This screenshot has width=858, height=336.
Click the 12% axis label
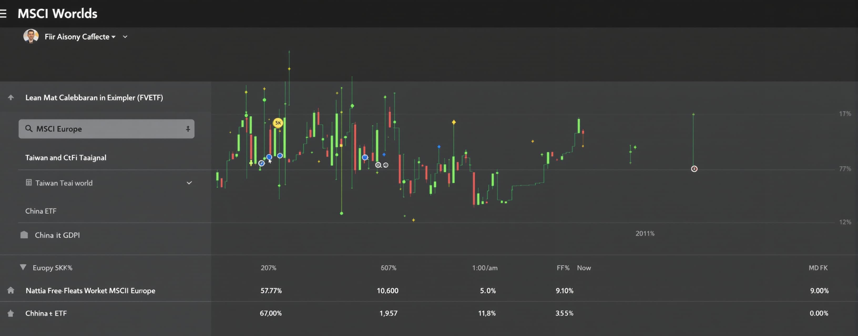tap(845, 222)
